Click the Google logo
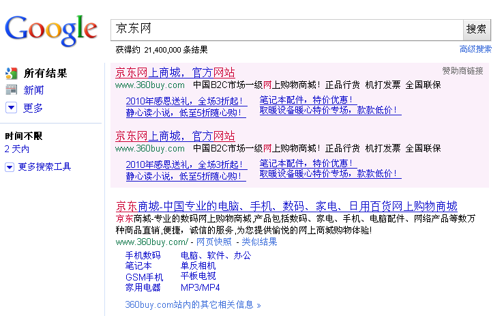Screen dimensions: 504x316 (x=50, y=30)
